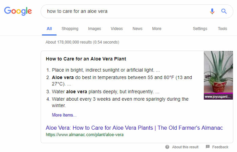Viewport: 237px width, 152px height.
Task: Switch to the Videos tab
Action: (117, 29)
